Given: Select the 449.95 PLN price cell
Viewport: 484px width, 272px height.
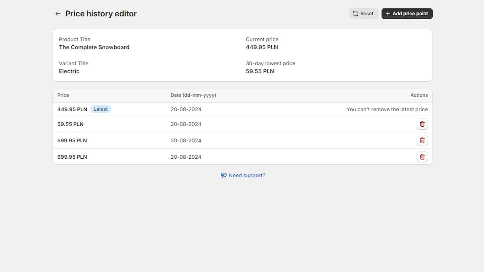Looking at the screenshot, I should [72, 109].
